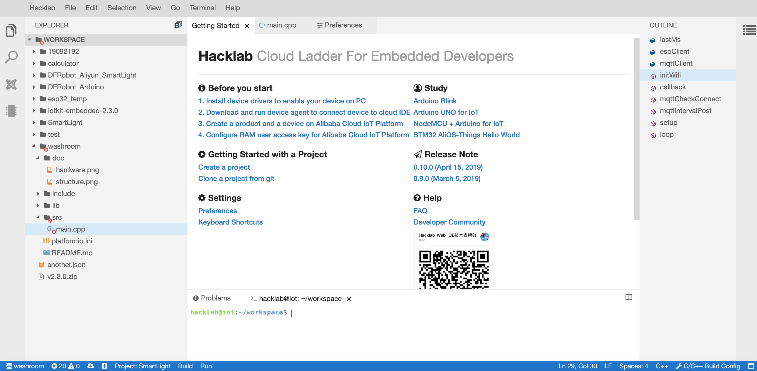The height and width of the screenshot is (371, 757).
Task: Click the C/C++ Build Config wrench item
Action: [708, 366]
